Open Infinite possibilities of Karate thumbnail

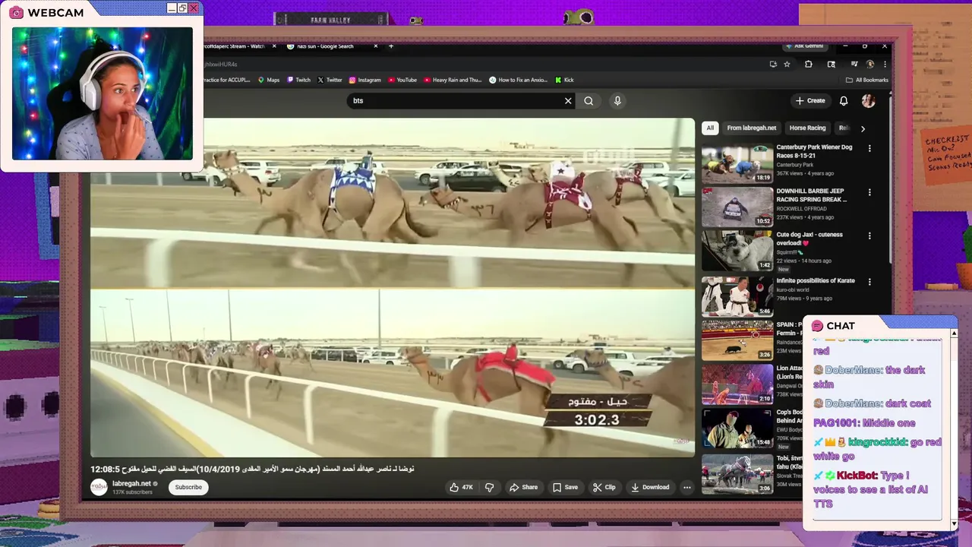[737, 297]
